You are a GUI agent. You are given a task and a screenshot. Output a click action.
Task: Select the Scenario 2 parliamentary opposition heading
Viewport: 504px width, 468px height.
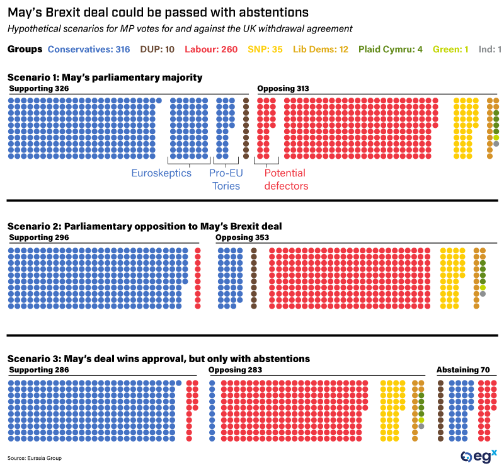[144, 226]
